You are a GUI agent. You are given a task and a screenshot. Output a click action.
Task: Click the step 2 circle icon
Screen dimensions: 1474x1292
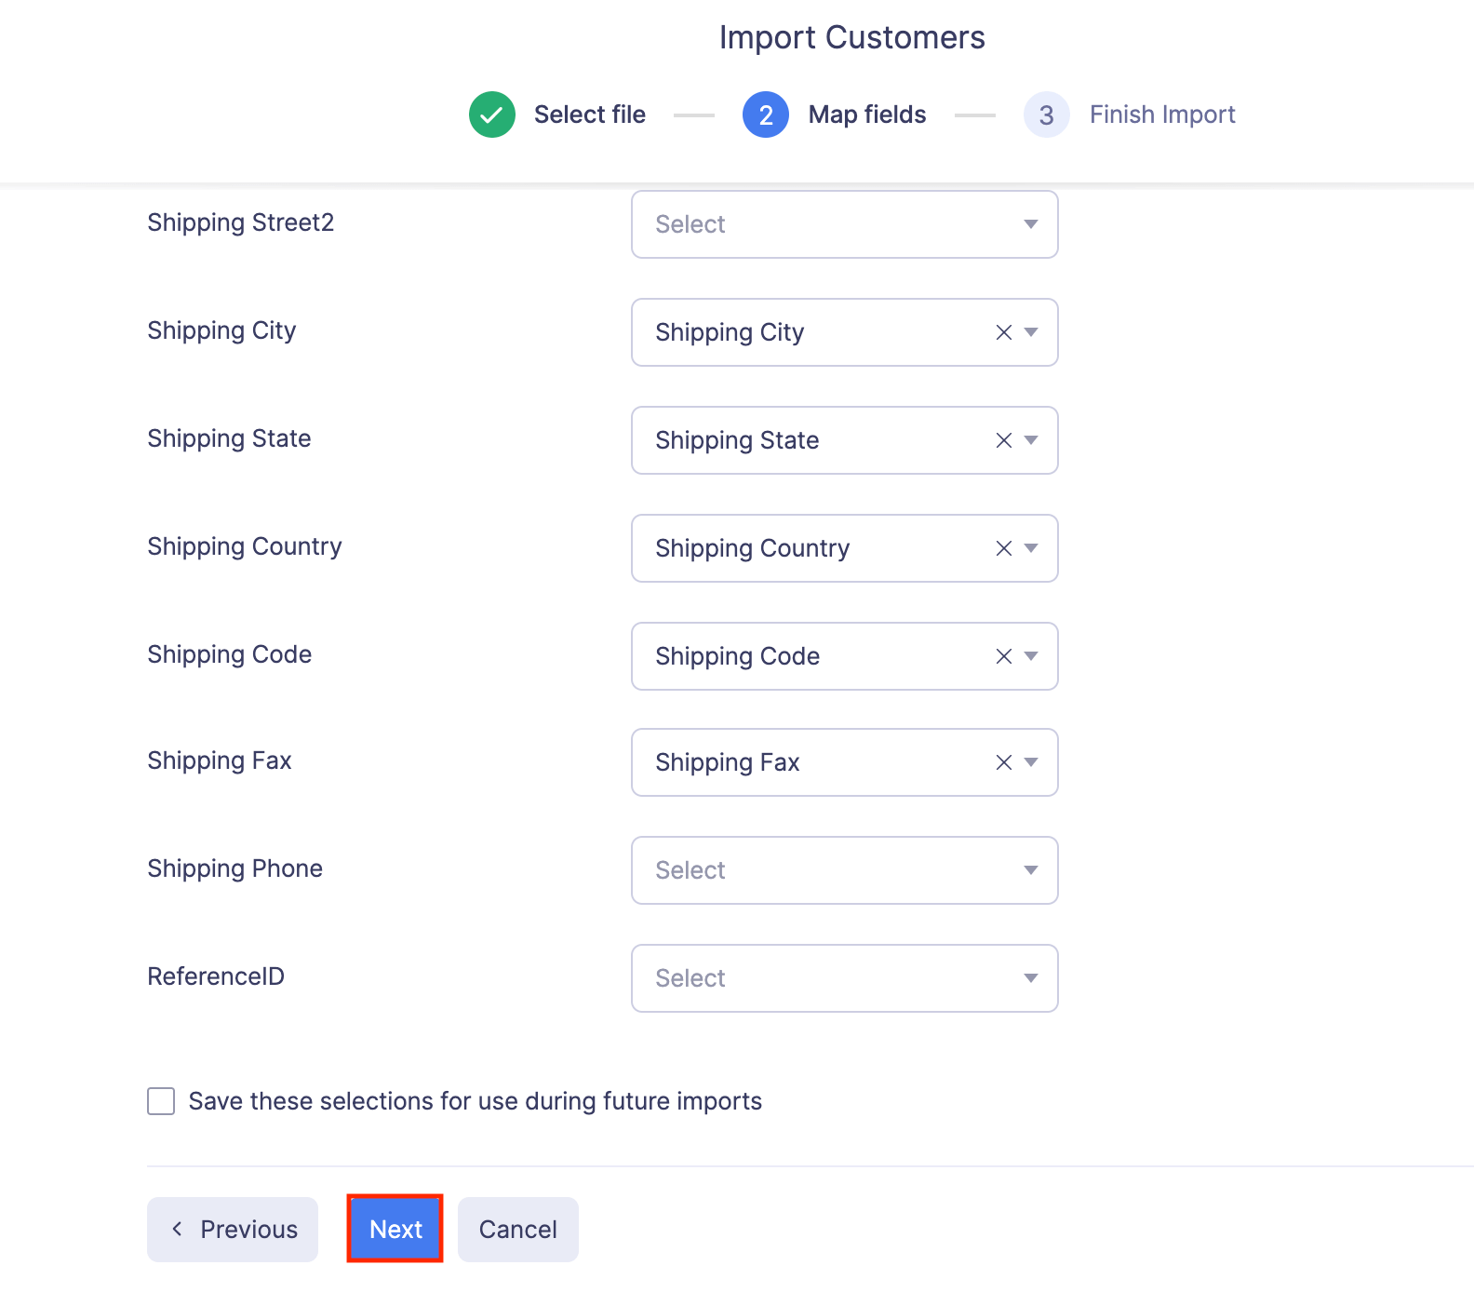tap(766, 114)
